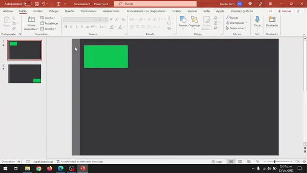Click the vertical scrollbar down arrow
Viewport: 307px width, 173px height.
click(305, 144)
